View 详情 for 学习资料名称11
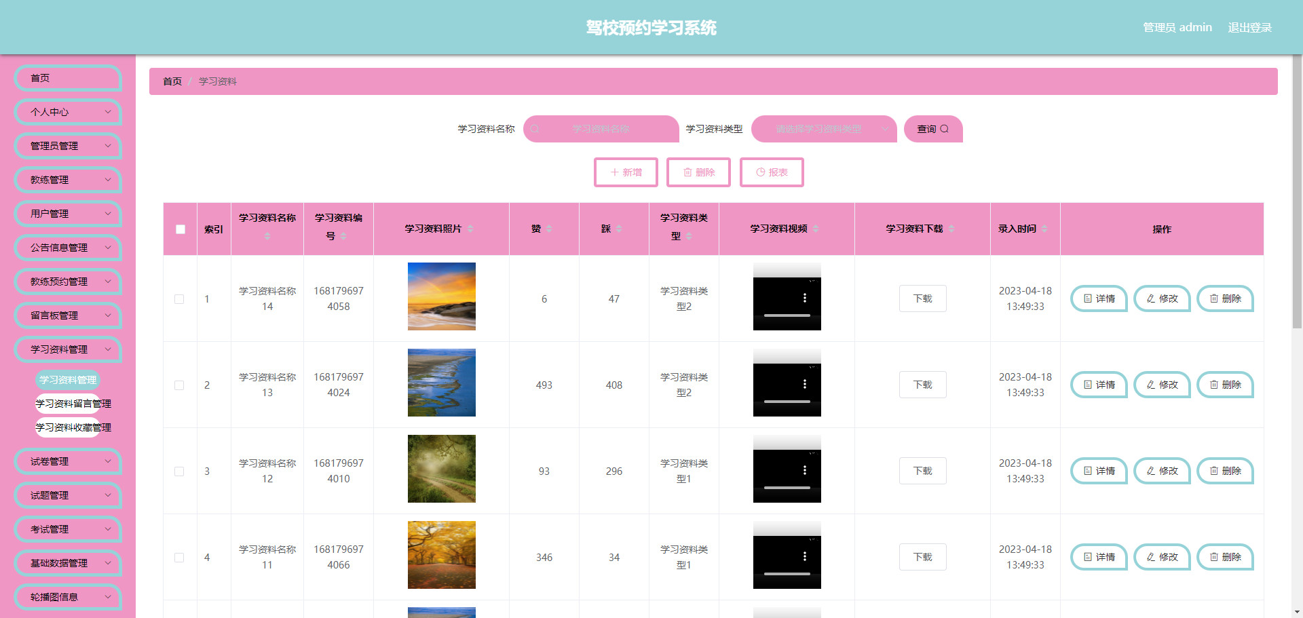The image size is (1303, 618). coord(1099,557)
